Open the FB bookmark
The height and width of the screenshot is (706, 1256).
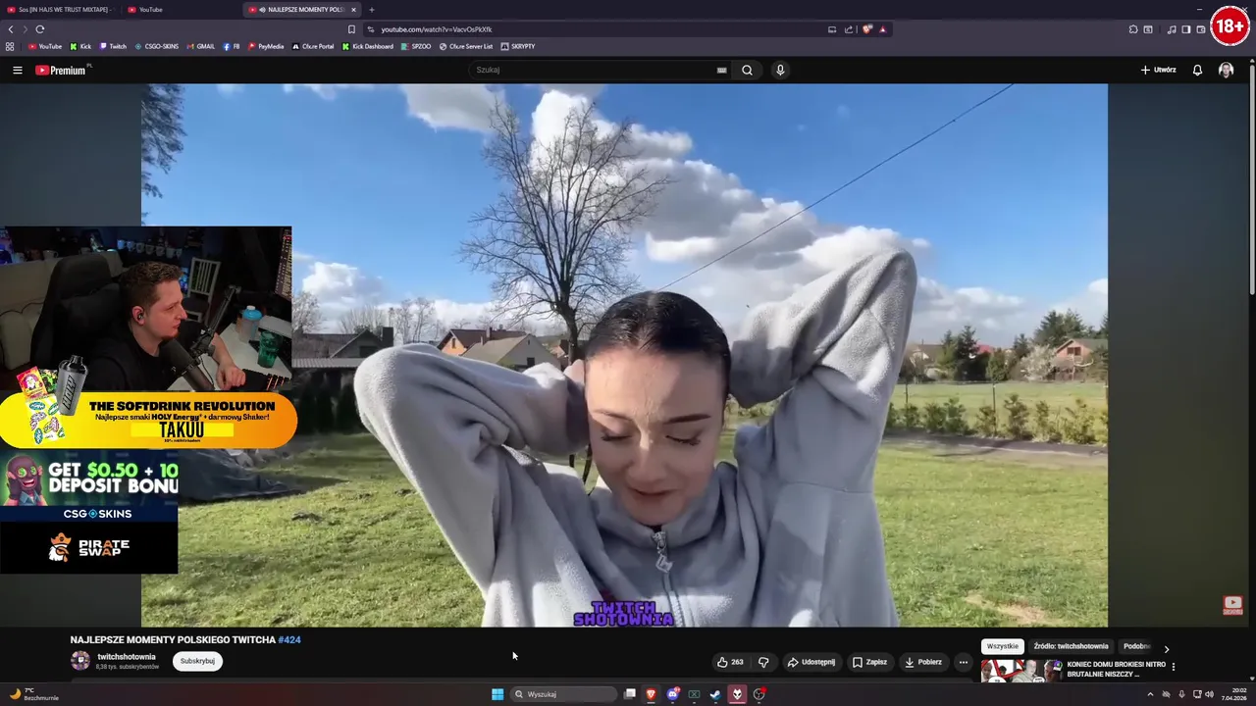point(232,46)
